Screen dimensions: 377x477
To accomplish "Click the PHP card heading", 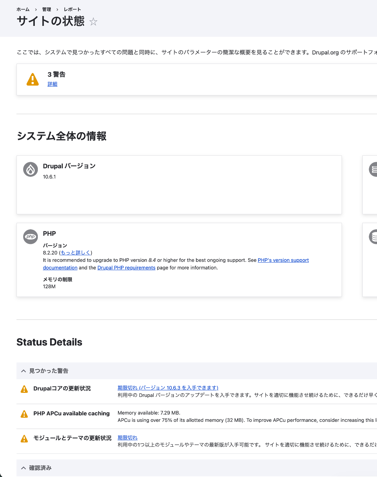I will click(x=49, y=233).
